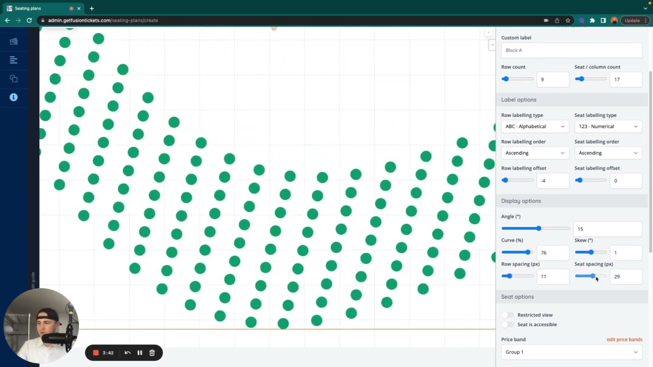Adjust the Angle slider
The image size is (653, 367).
pyautogui.click(x=536, y=228)
